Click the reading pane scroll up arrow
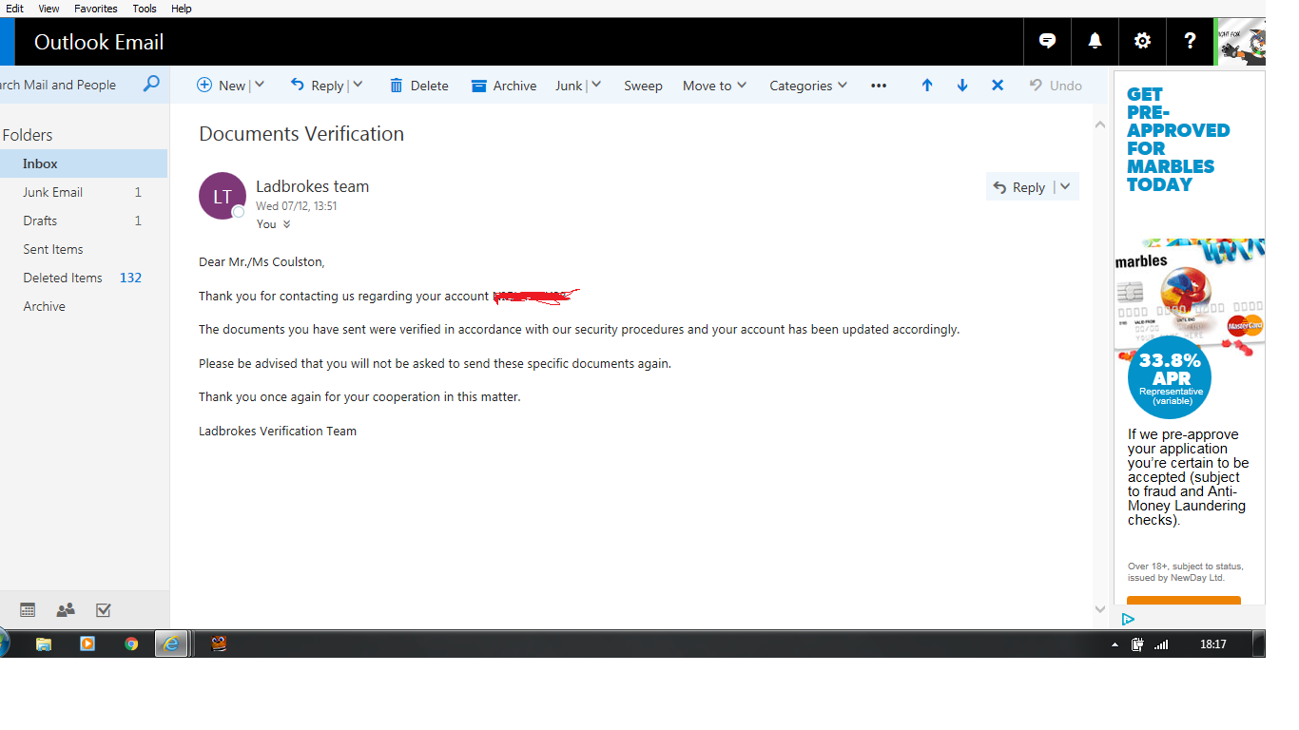Screen dimensions: 1299x730 point(1100,125)
